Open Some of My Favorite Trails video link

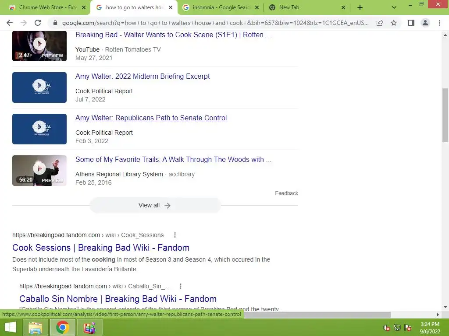point(173,159)
